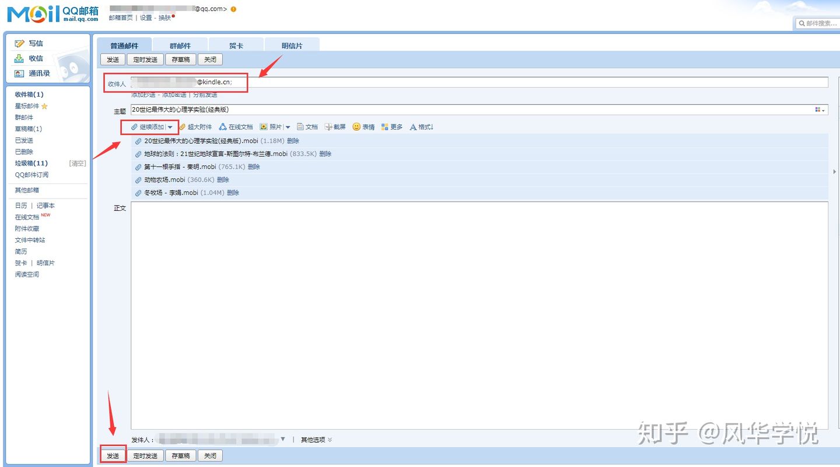The width and height of the screenshot is (840, 467).
Task: Click the bottom 关闭 button
Action: pyautogui.click(x=210, y=455)
